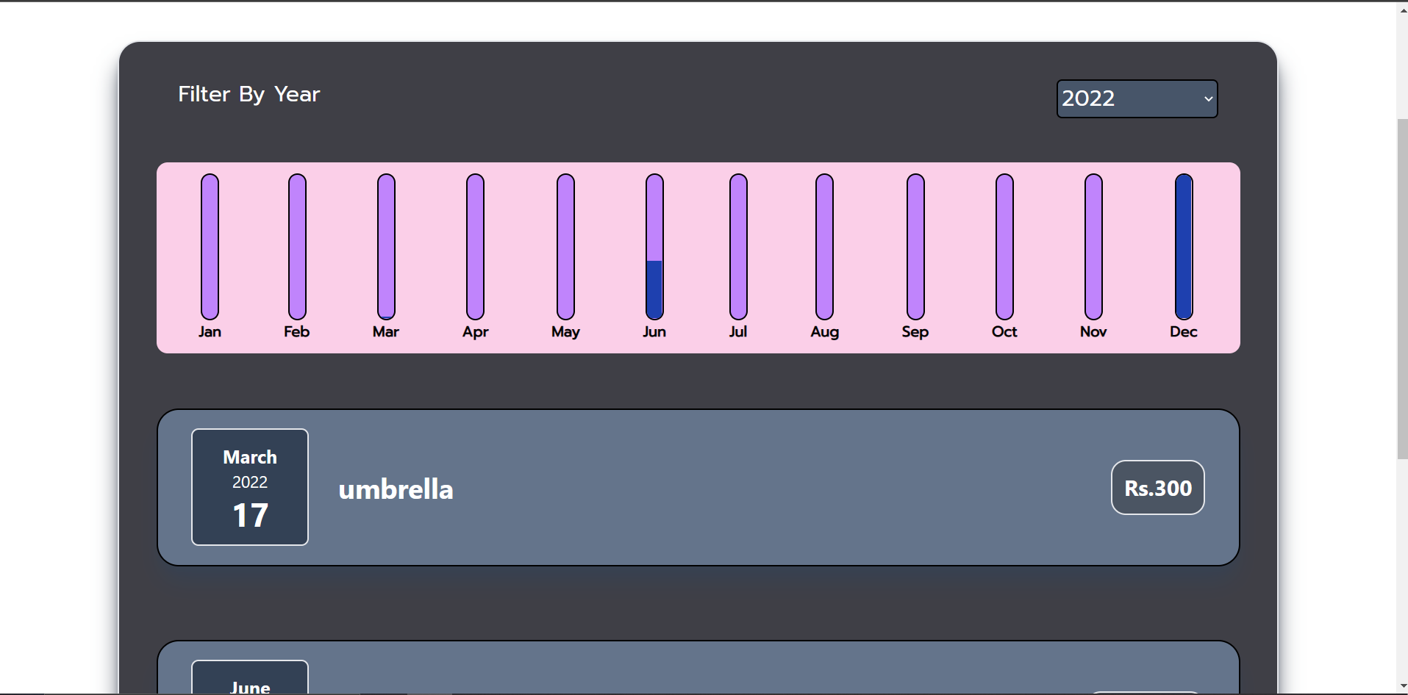Click the March 17 date badge
The width and height of the screenshot is (1408, 695).
pos(249,486)
